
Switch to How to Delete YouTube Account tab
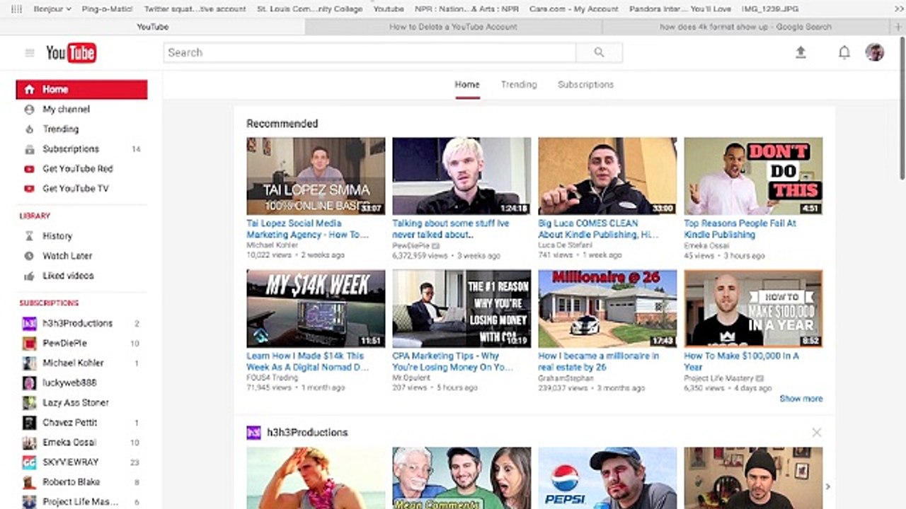[453, 27]
